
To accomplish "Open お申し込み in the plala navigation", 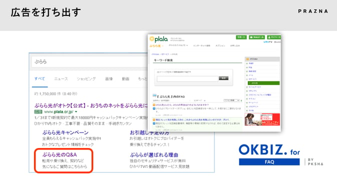I will 235,45.
